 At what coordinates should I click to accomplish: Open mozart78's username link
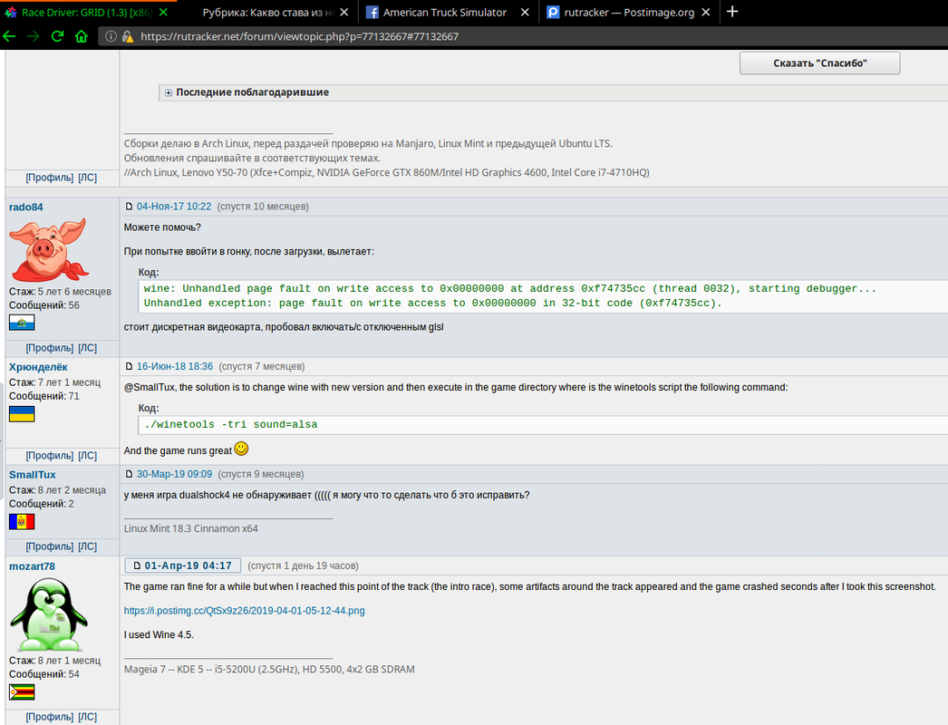[32, 566]
